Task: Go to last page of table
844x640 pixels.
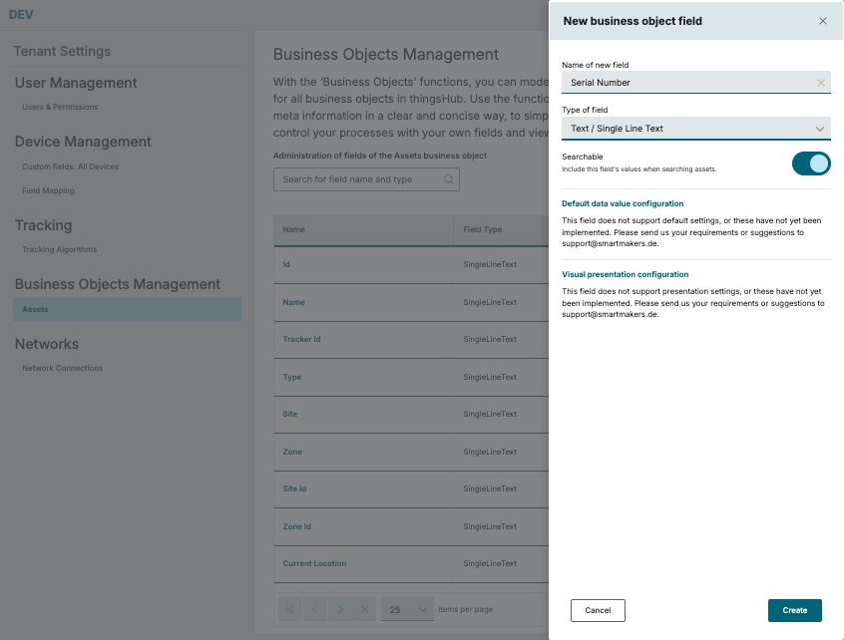Action: (x=364, y=609)
